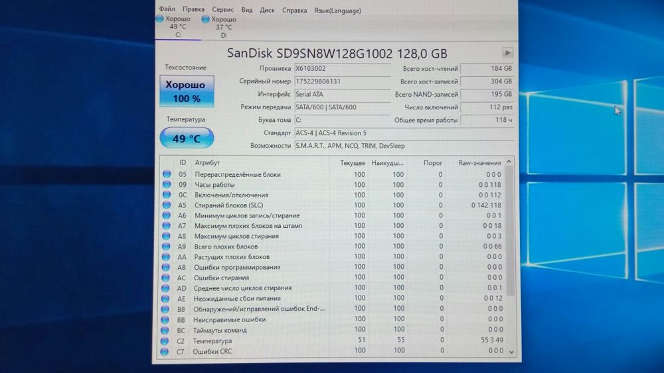Click status icon of A7 Максимум плохих блоков
The height and width of the screenshot is (373, 664).
tap(166, 225)
